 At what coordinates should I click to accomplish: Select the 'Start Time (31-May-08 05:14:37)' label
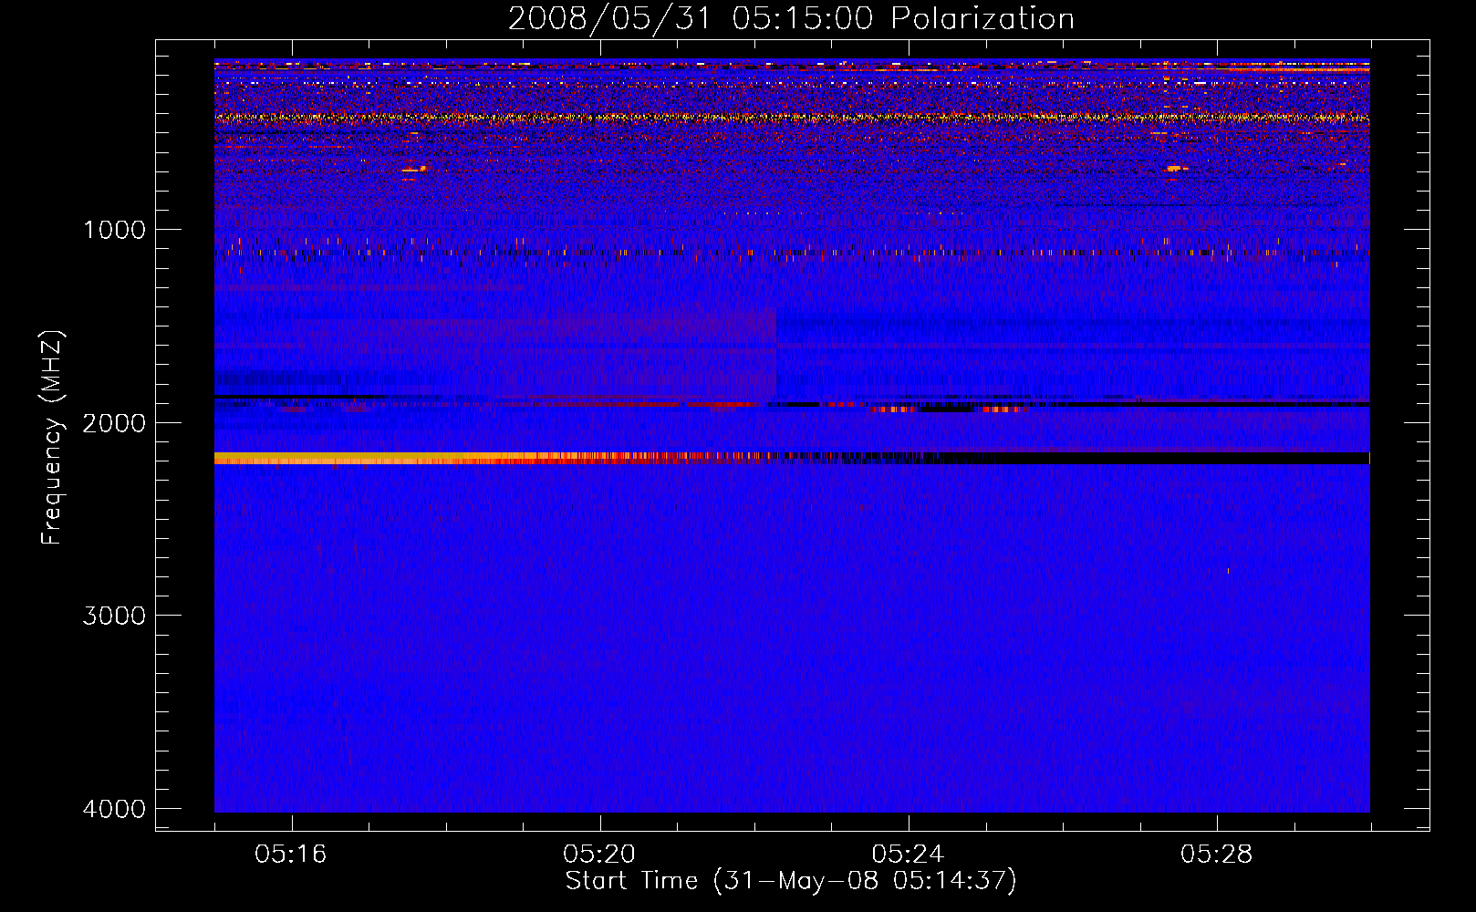[x=791, y=881]
